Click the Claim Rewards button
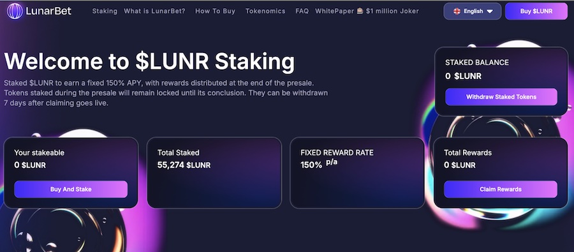 tap(501, 189)
